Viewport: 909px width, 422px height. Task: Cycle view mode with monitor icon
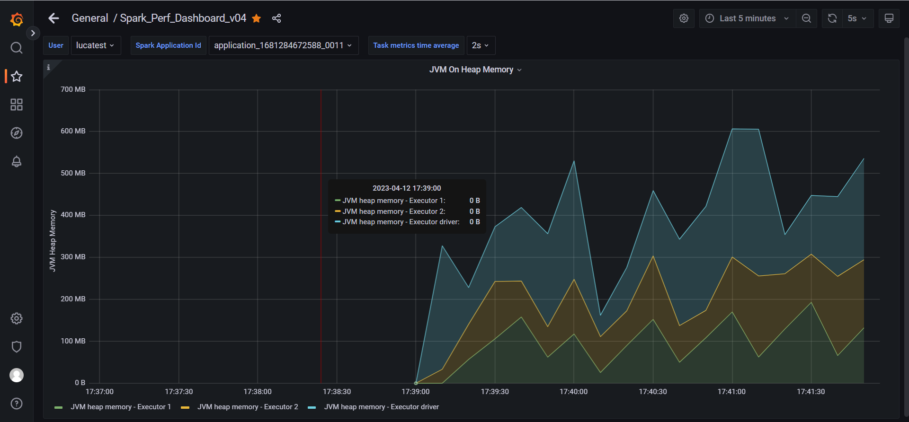click(889, 18)
